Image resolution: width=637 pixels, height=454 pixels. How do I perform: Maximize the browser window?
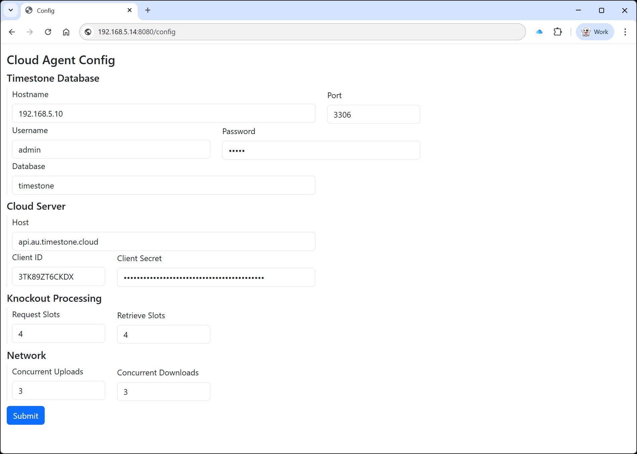click(x=601, y=10)
